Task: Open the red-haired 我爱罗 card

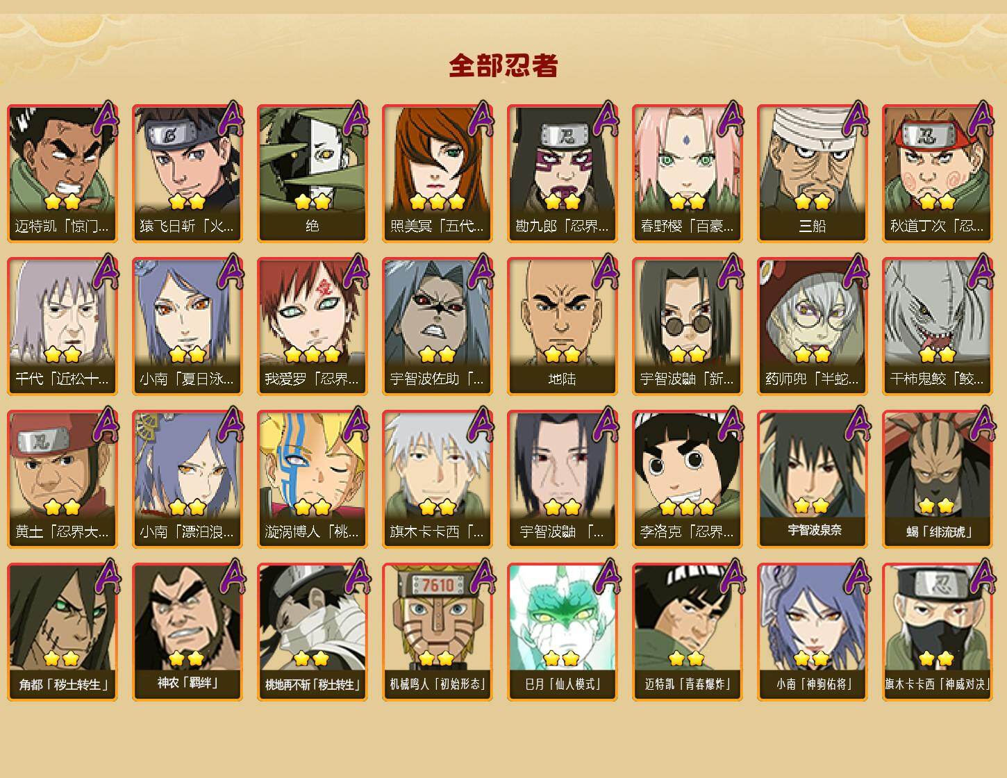Action: (x=312, y=326)
